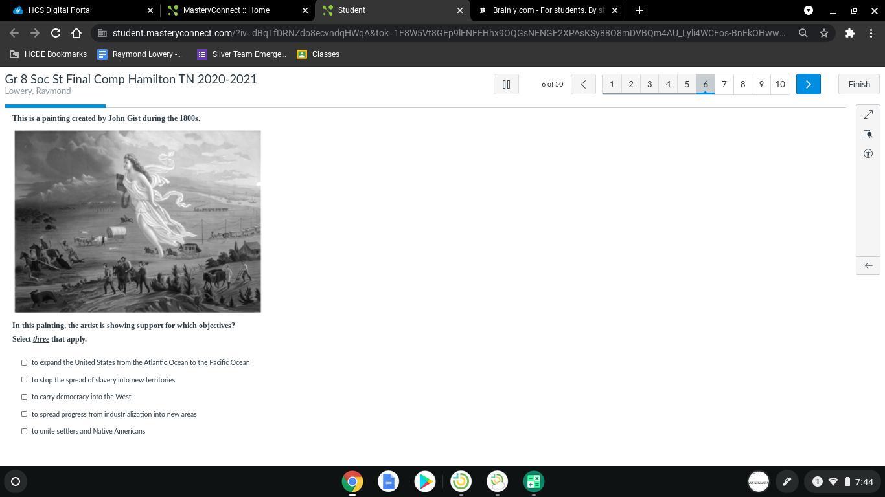Open the notification count indicator

point(817,481)
